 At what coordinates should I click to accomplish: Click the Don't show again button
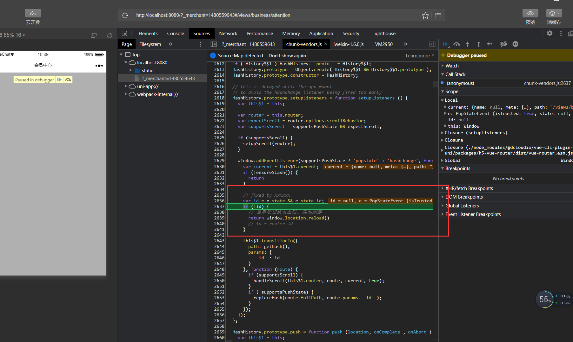(x=287, y=56)
